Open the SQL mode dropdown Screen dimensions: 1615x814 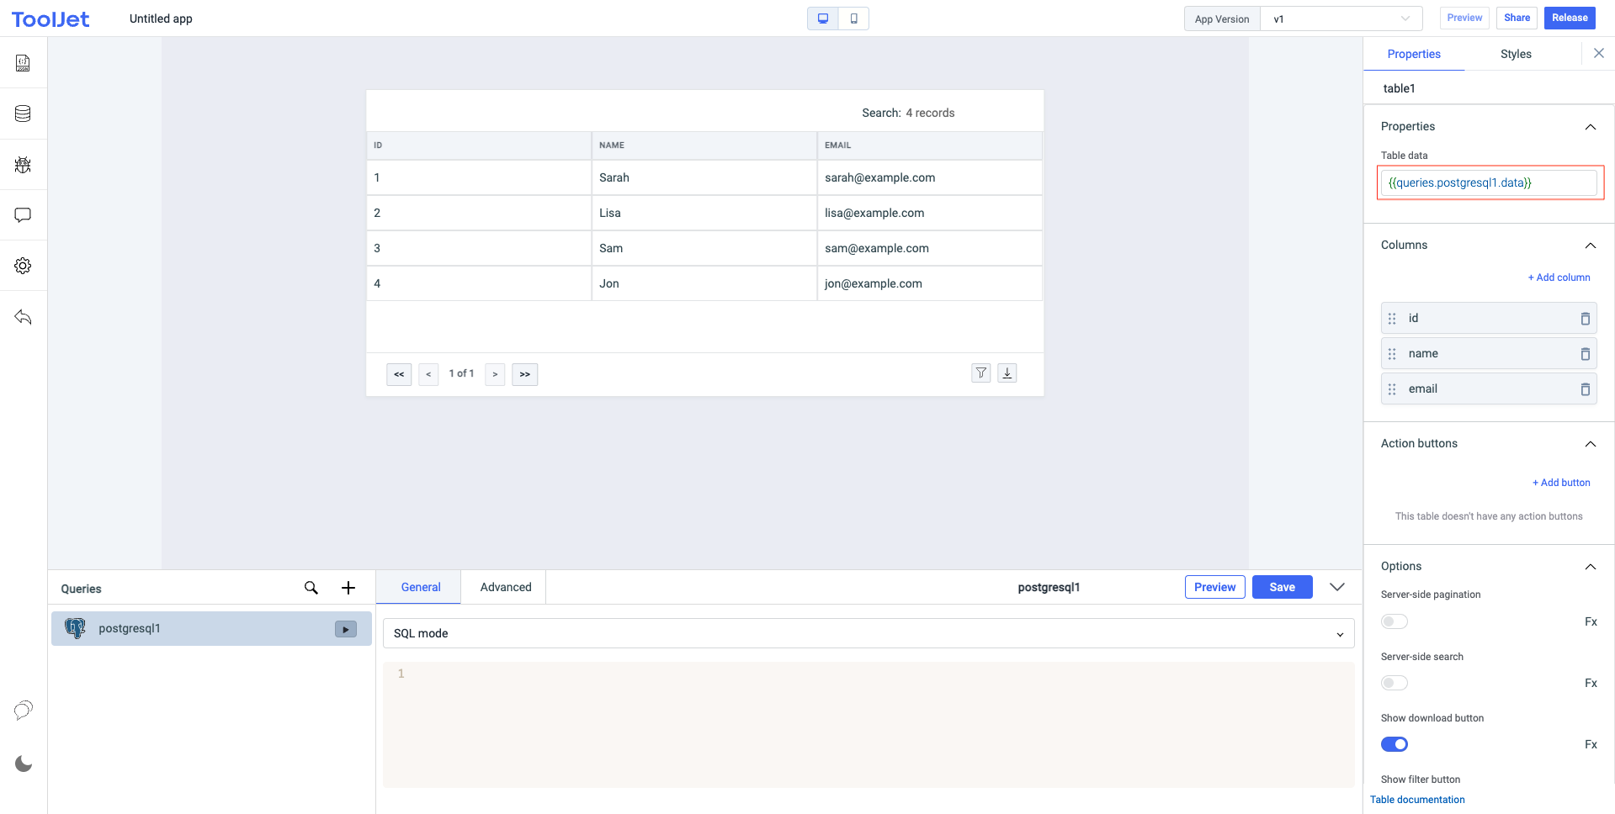click(x=868, y=633)
